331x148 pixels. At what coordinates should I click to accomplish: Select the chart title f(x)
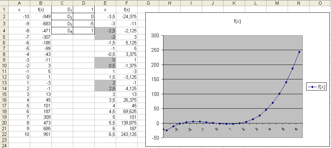click(237, 21)
